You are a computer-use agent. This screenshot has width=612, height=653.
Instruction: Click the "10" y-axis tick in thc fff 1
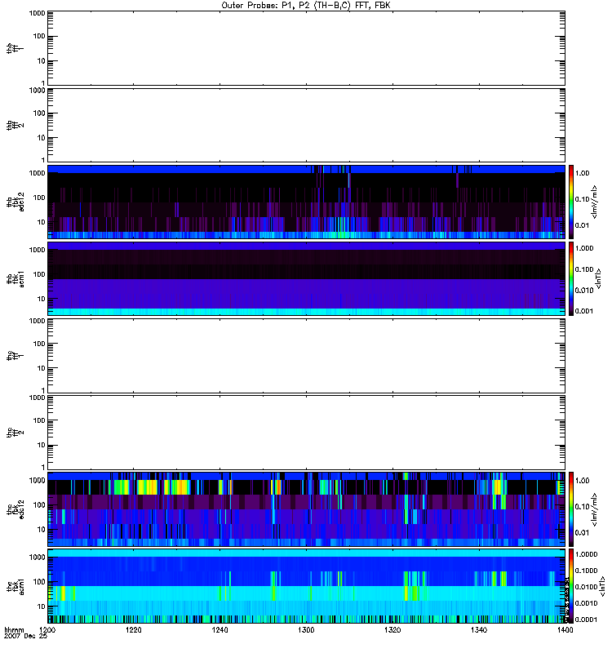[42, 368]
